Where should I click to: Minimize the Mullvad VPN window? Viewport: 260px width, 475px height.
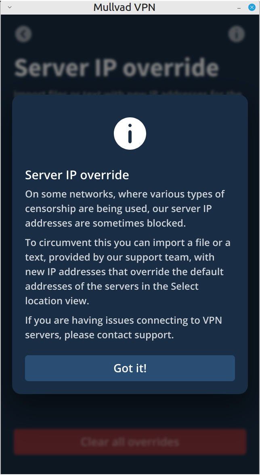point(239,8)
